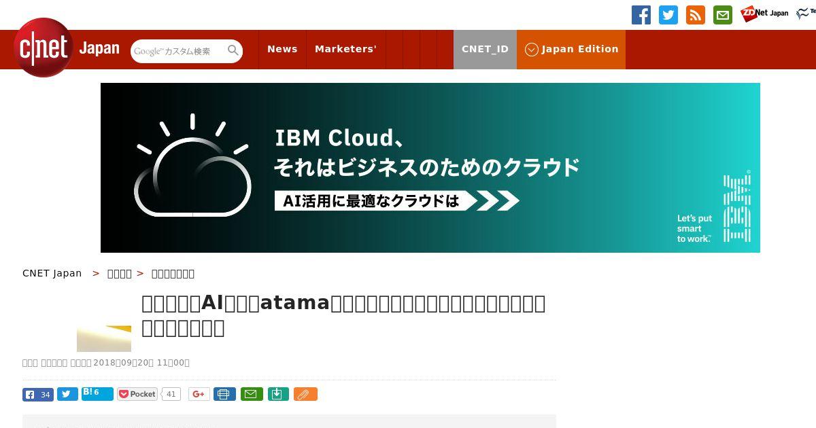
Task: Click the IBM Cloud banner advertisement
Action: [430, 168]
